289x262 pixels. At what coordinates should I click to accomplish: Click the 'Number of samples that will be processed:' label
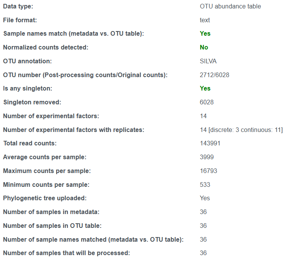click(67, 253)
